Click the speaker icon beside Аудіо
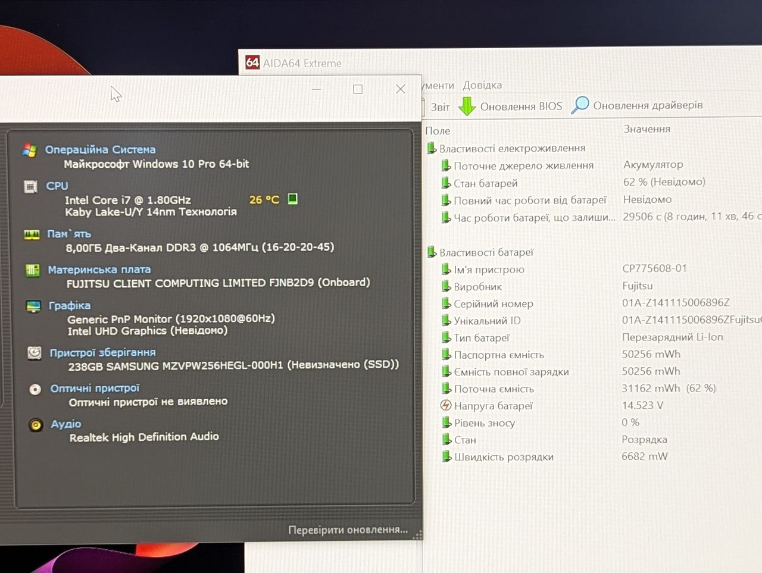Screen dimensions: 762x573 point(36,425)
